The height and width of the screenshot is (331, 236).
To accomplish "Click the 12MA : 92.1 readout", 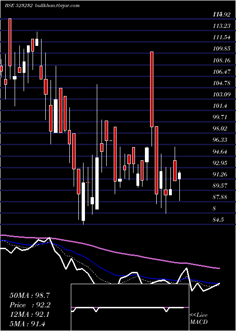I will coord(29,314).
